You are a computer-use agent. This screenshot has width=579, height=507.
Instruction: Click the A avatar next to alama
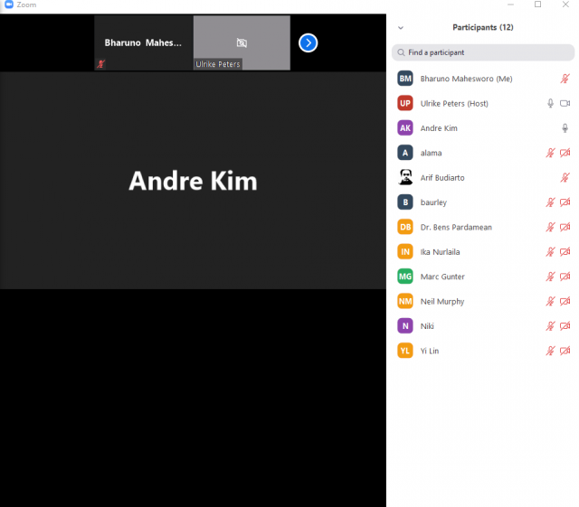(x=405, y=153)
